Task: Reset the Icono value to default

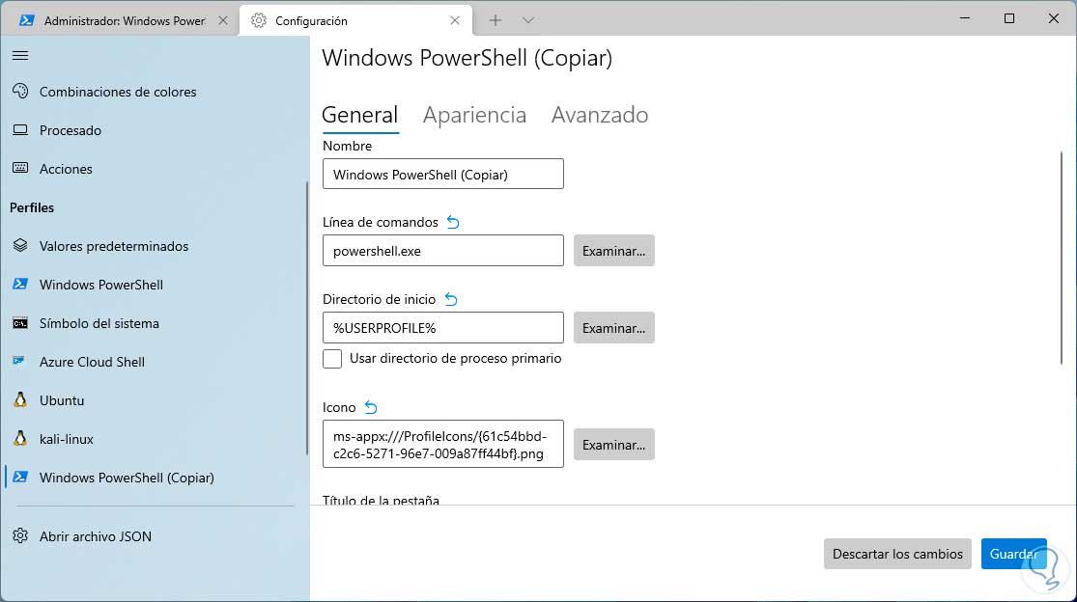Action: coord(371,407)
